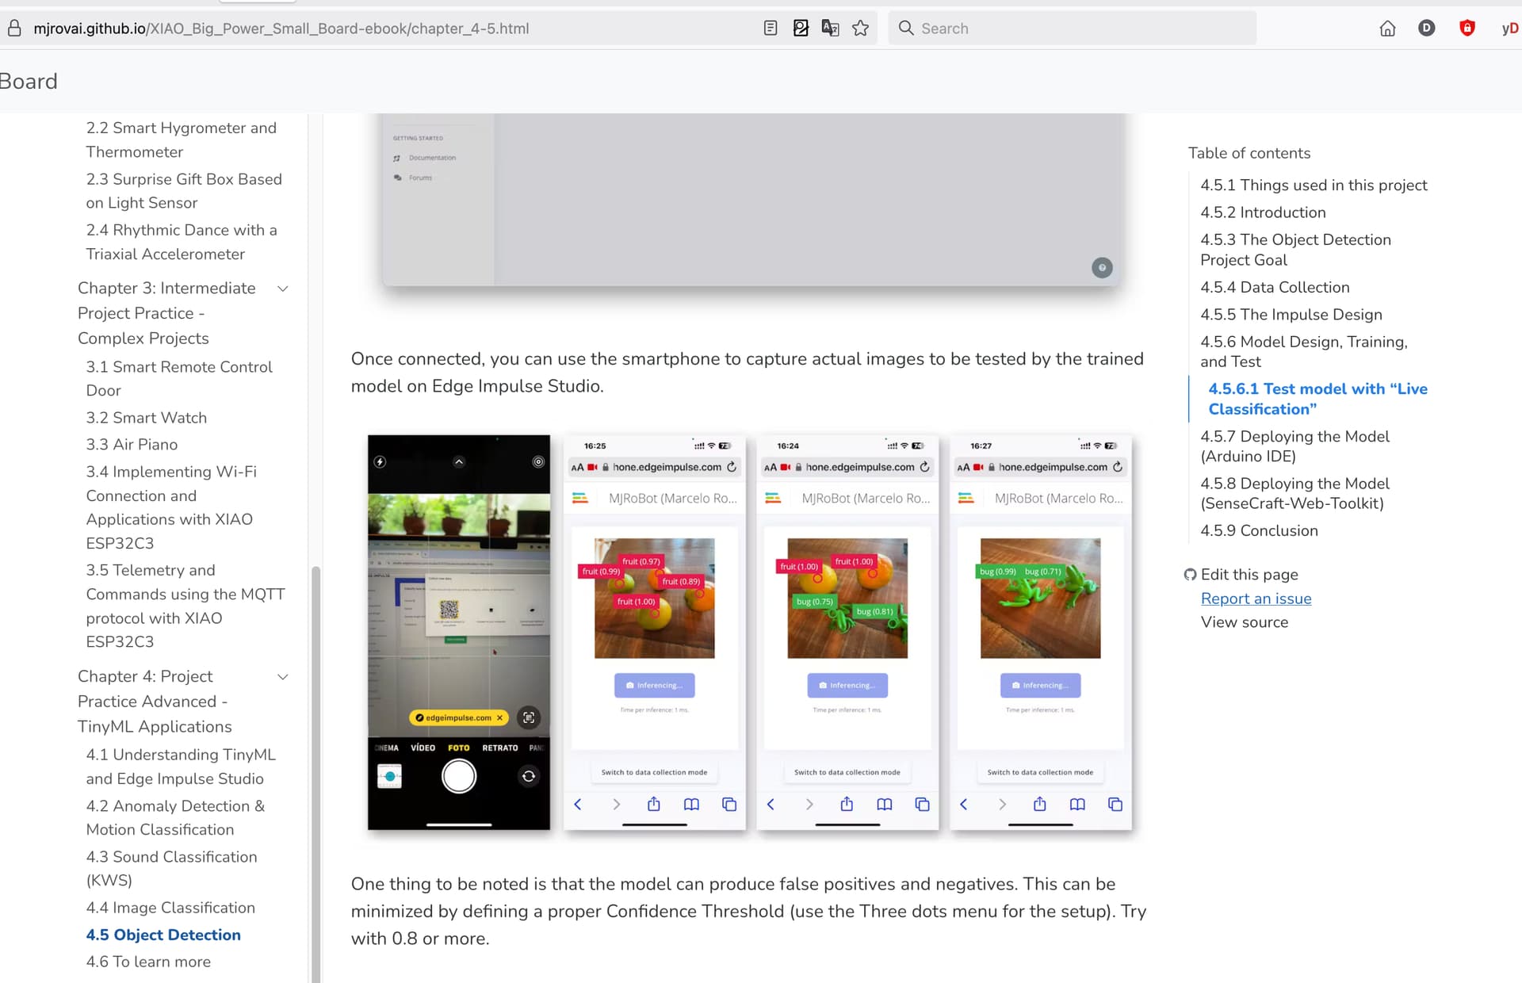This screenshot has width=1522, height=983.
Task: Jump to 4.5.1 Things used in this project
Action: point(1314,186)
